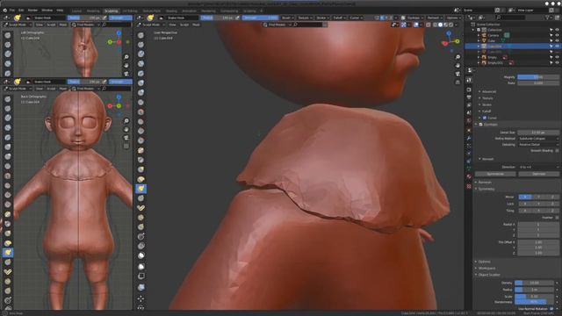Open the Render properties tab
The width and height of the screenshot is (562, 316).
point(469,90)
